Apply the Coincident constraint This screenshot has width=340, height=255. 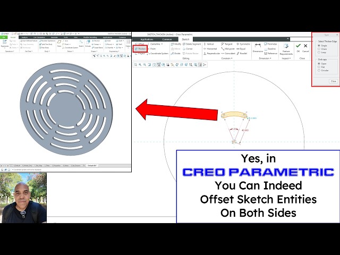tap(228, 53)
